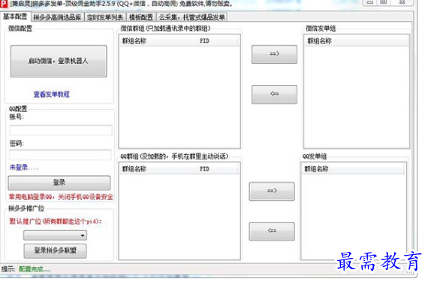Viewport: 428px width, 285px height.
Task: Add QQ group with ==> button
Action: pyautogui.click(x=272, y=191)
